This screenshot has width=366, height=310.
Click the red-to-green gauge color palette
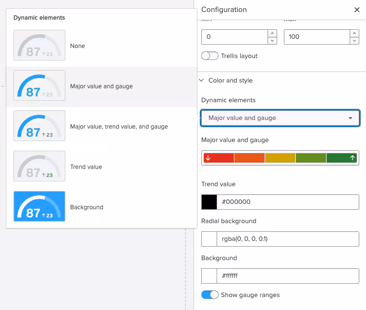tap(280, 158)
